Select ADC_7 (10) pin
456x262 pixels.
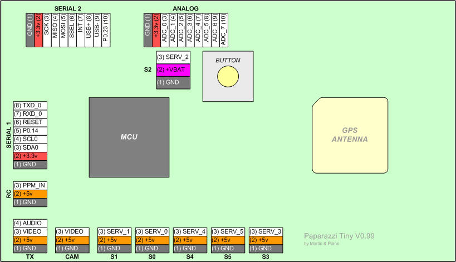pyautogui.click(x=224, y=30)
